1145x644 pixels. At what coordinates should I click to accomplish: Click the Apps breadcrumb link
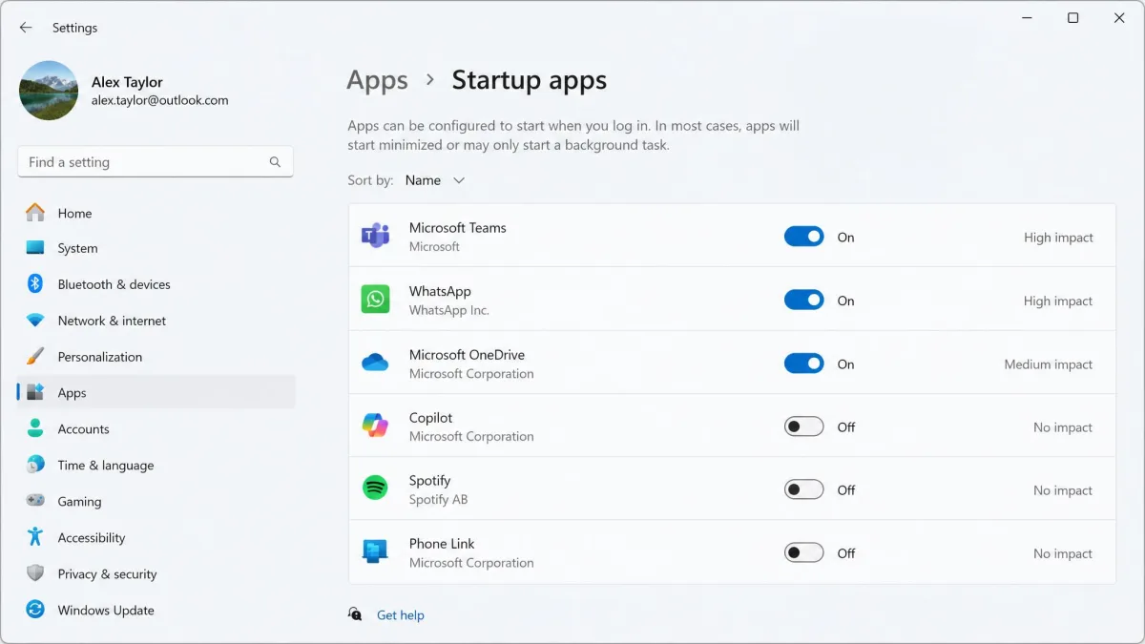click(x=377, y=81)
